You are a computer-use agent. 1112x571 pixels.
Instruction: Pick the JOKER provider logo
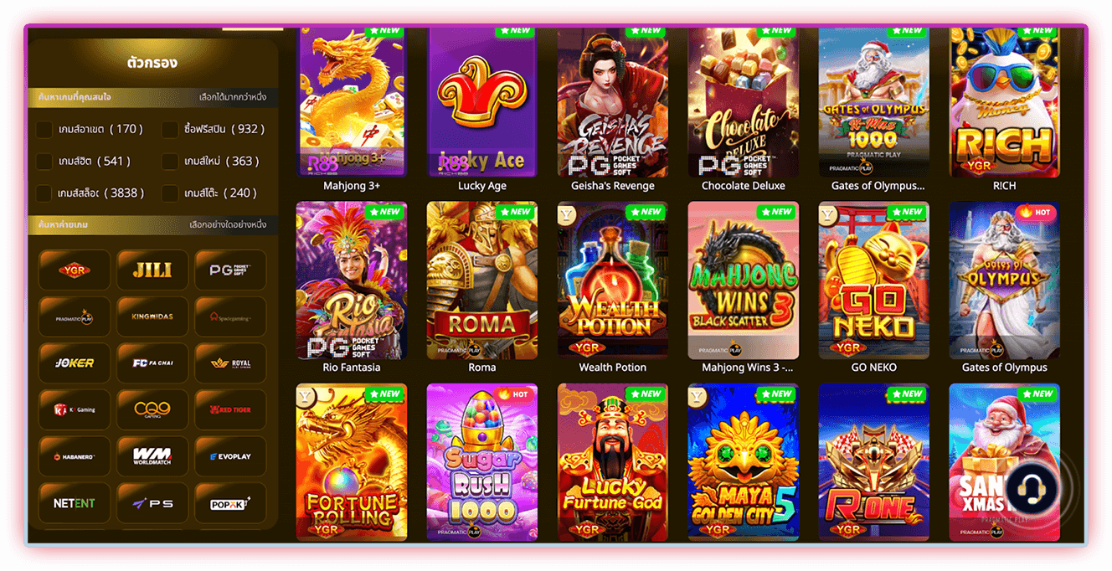(x=75, y=363)
